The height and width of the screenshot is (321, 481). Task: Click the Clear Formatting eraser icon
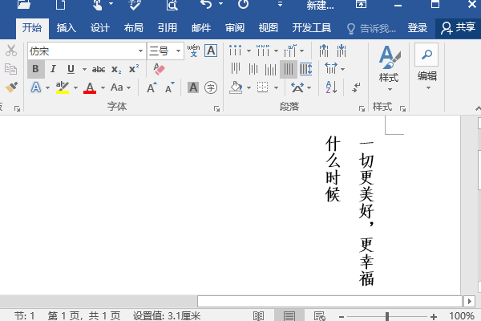(158, 69)
